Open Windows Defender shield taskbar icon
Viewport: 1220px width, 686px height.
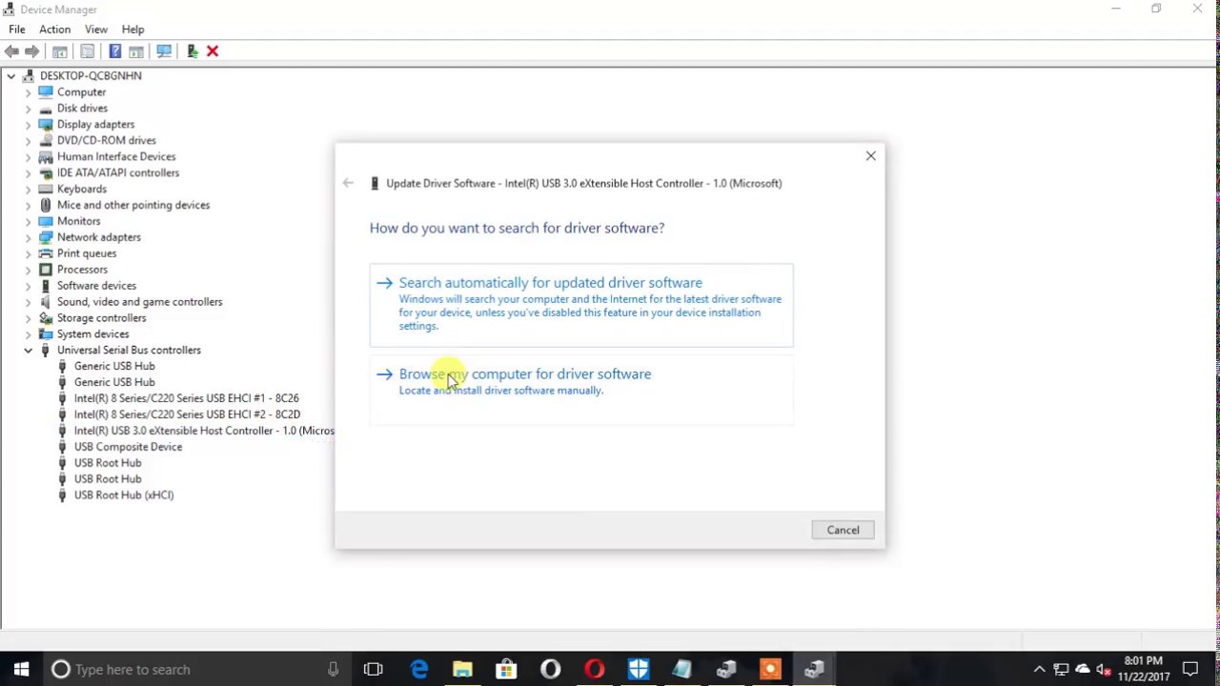tap(638, 669)
